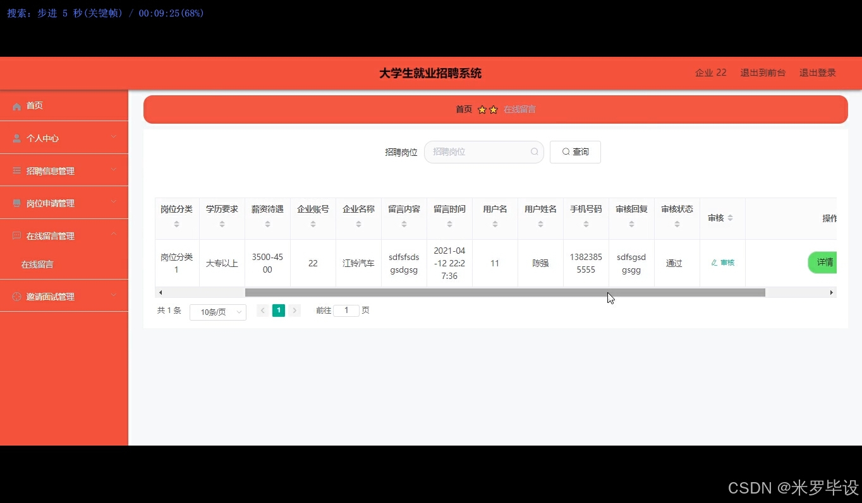Click the list icon beside 招聘信息管理
862x503 pixels.
[17, 171]
